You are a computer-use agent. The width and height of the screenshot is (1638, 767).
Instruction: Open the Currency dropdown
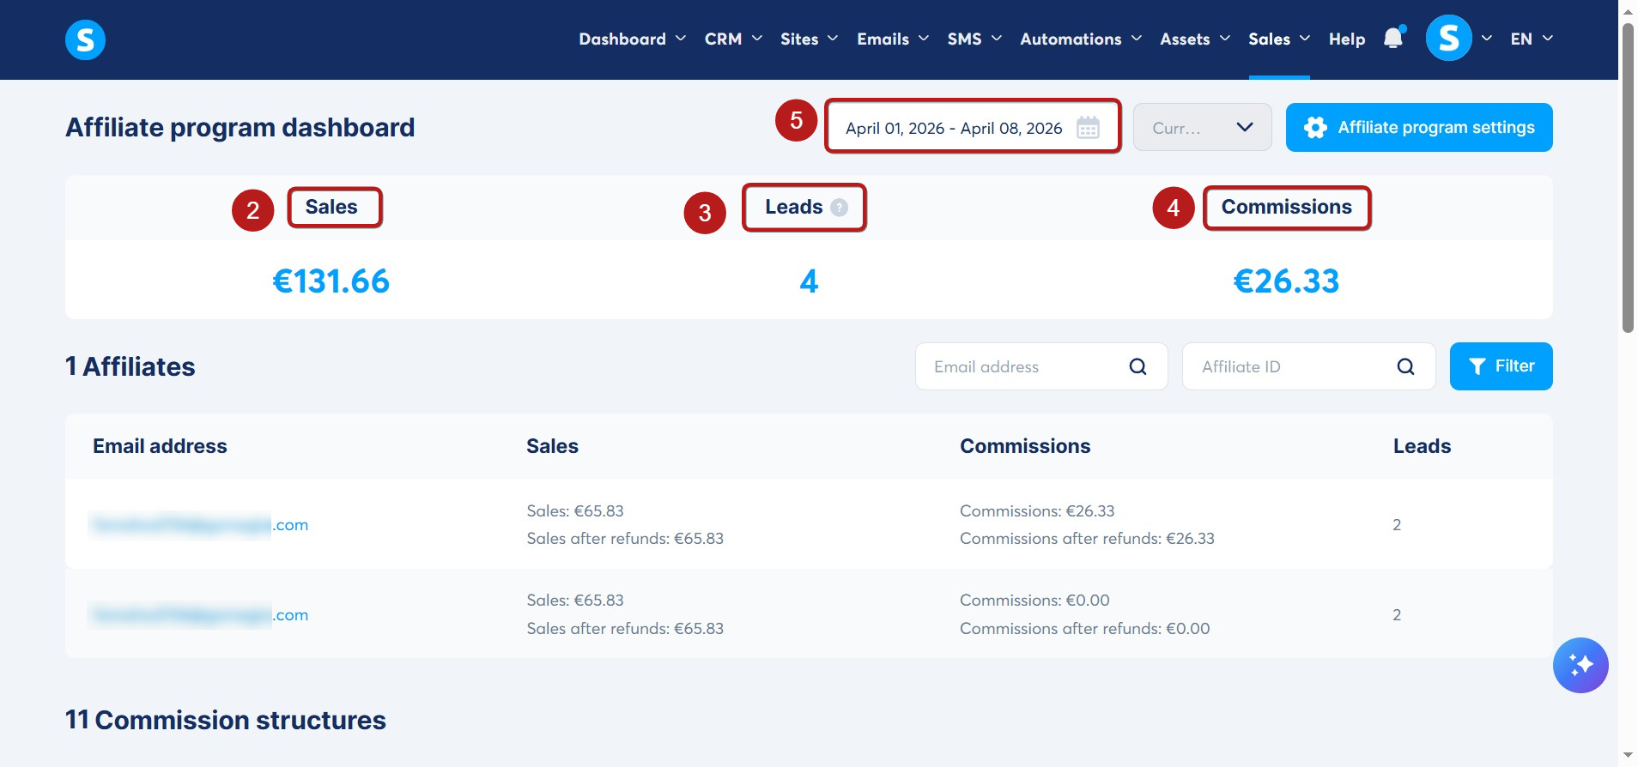point(1202,127)
